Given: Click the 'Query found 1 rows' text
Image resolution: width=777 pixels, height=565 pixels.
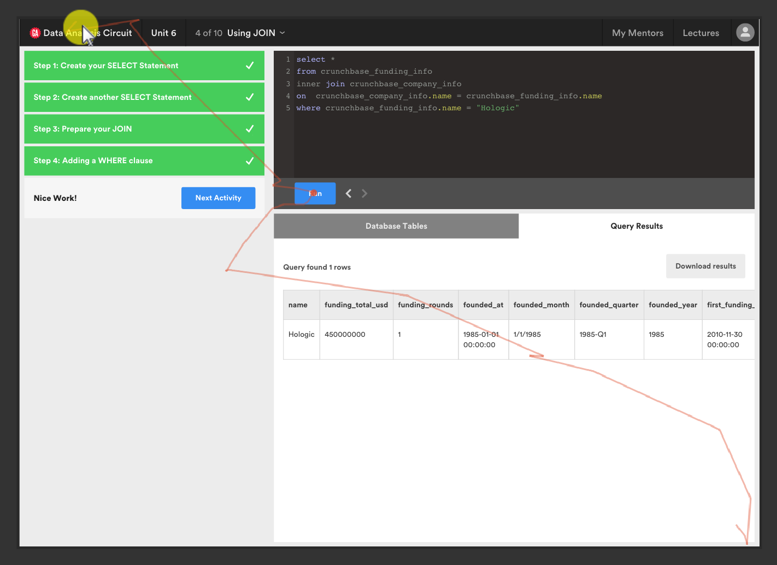Looking at the screenshot, I should [317, 267].
